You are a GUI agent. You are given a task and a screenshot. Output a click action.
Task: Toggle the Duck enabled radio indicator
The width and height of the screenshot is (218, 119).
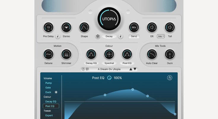56,92
